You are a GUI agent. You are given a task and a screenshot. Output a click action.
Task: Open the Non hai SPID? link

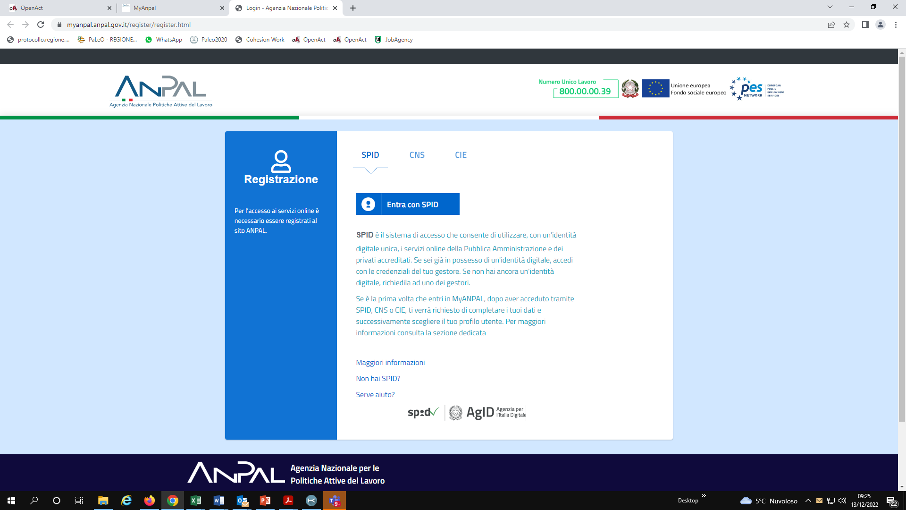tap(378, 378)
